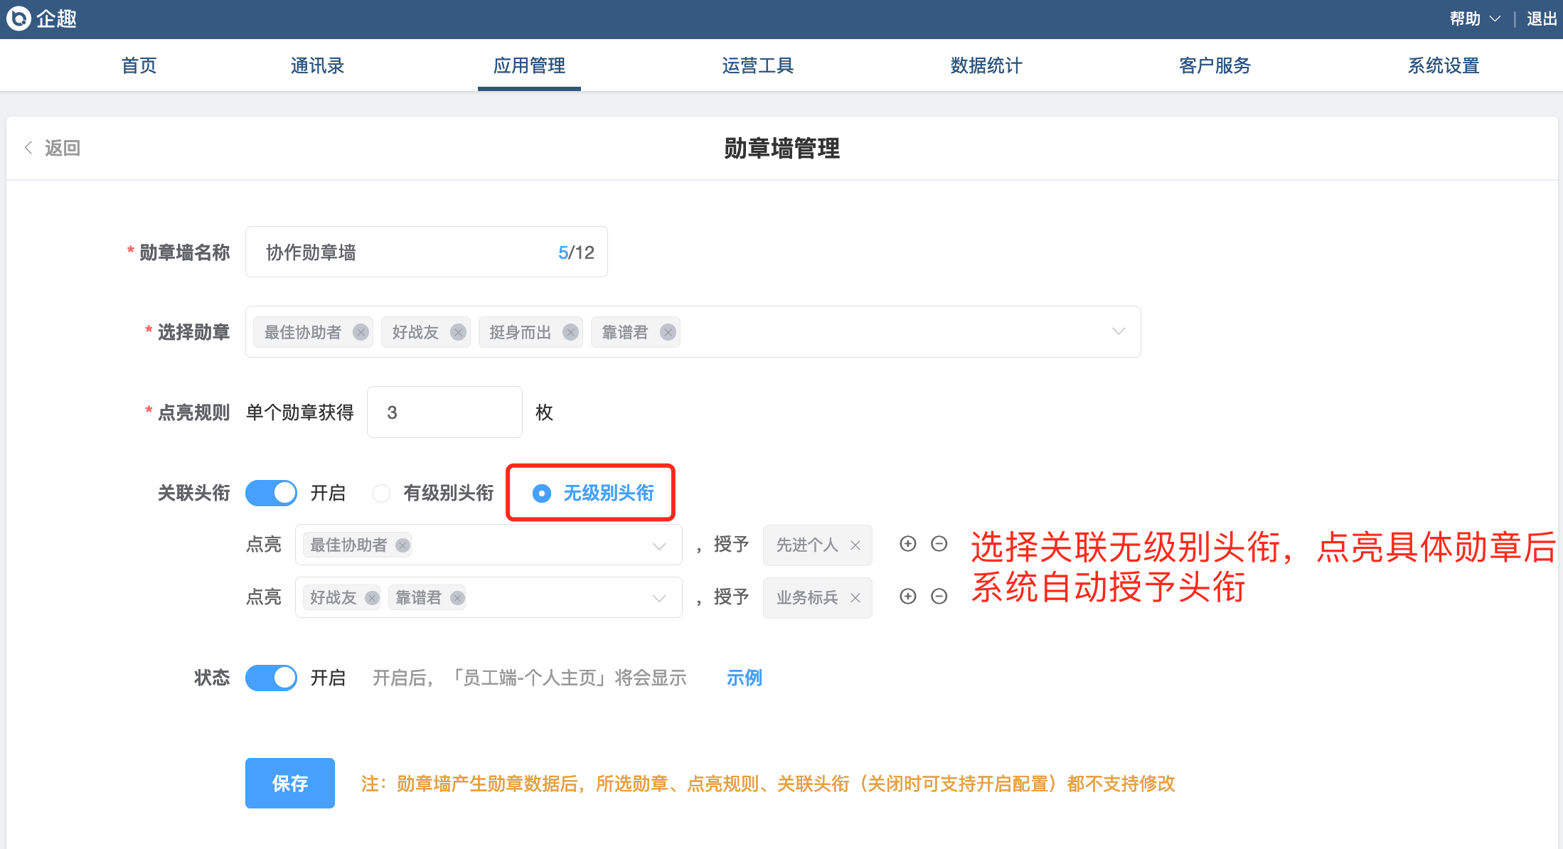Remove the 最佳协助者 tag from badge selection
This screenshot has width=1563, height=849.
(x=361, y=332)
